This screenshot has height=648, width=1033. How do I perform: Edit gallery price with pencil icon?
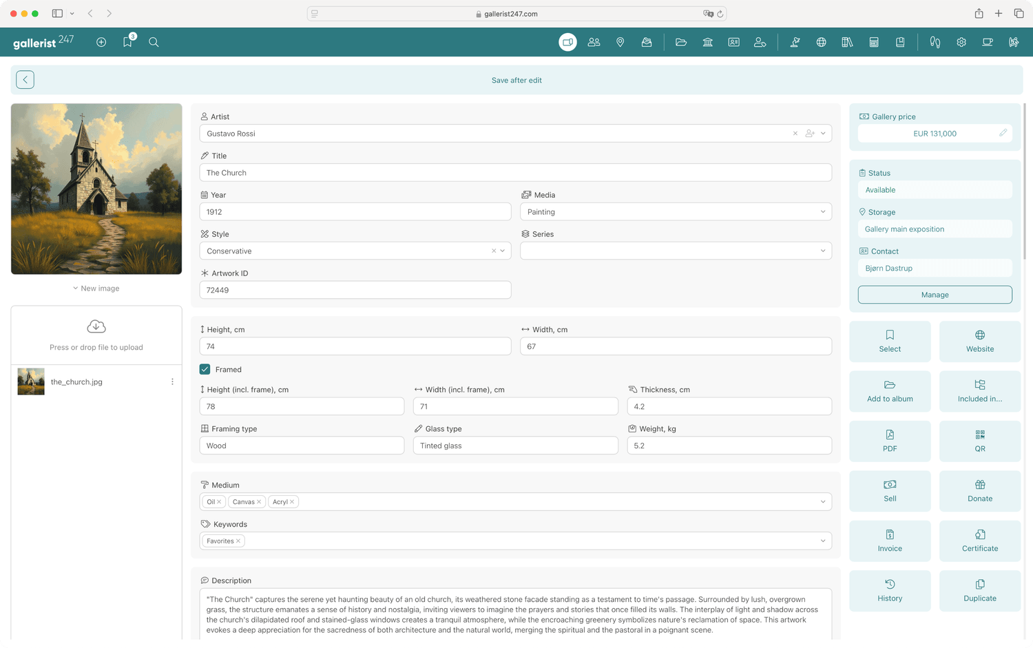1003,133
